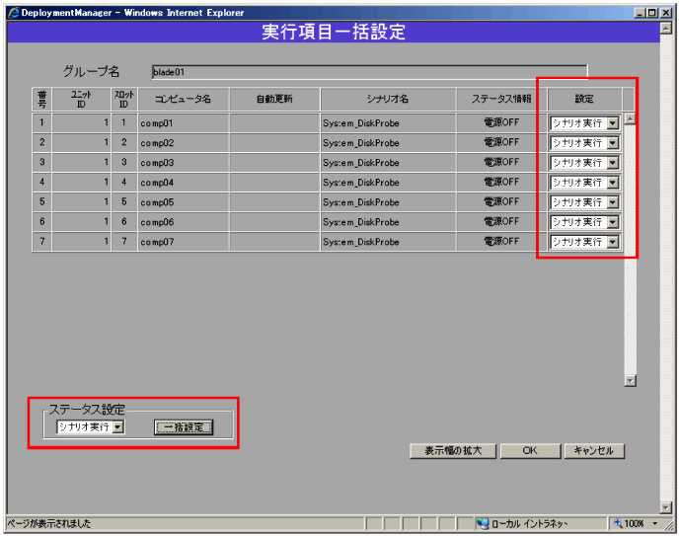The height and width of the screenshot is (536, 679).
Task: Confirm with the OK button
Action: tap(530, 451)
